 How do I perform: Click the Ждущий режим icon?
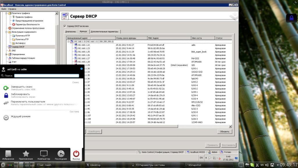[6, 118]
